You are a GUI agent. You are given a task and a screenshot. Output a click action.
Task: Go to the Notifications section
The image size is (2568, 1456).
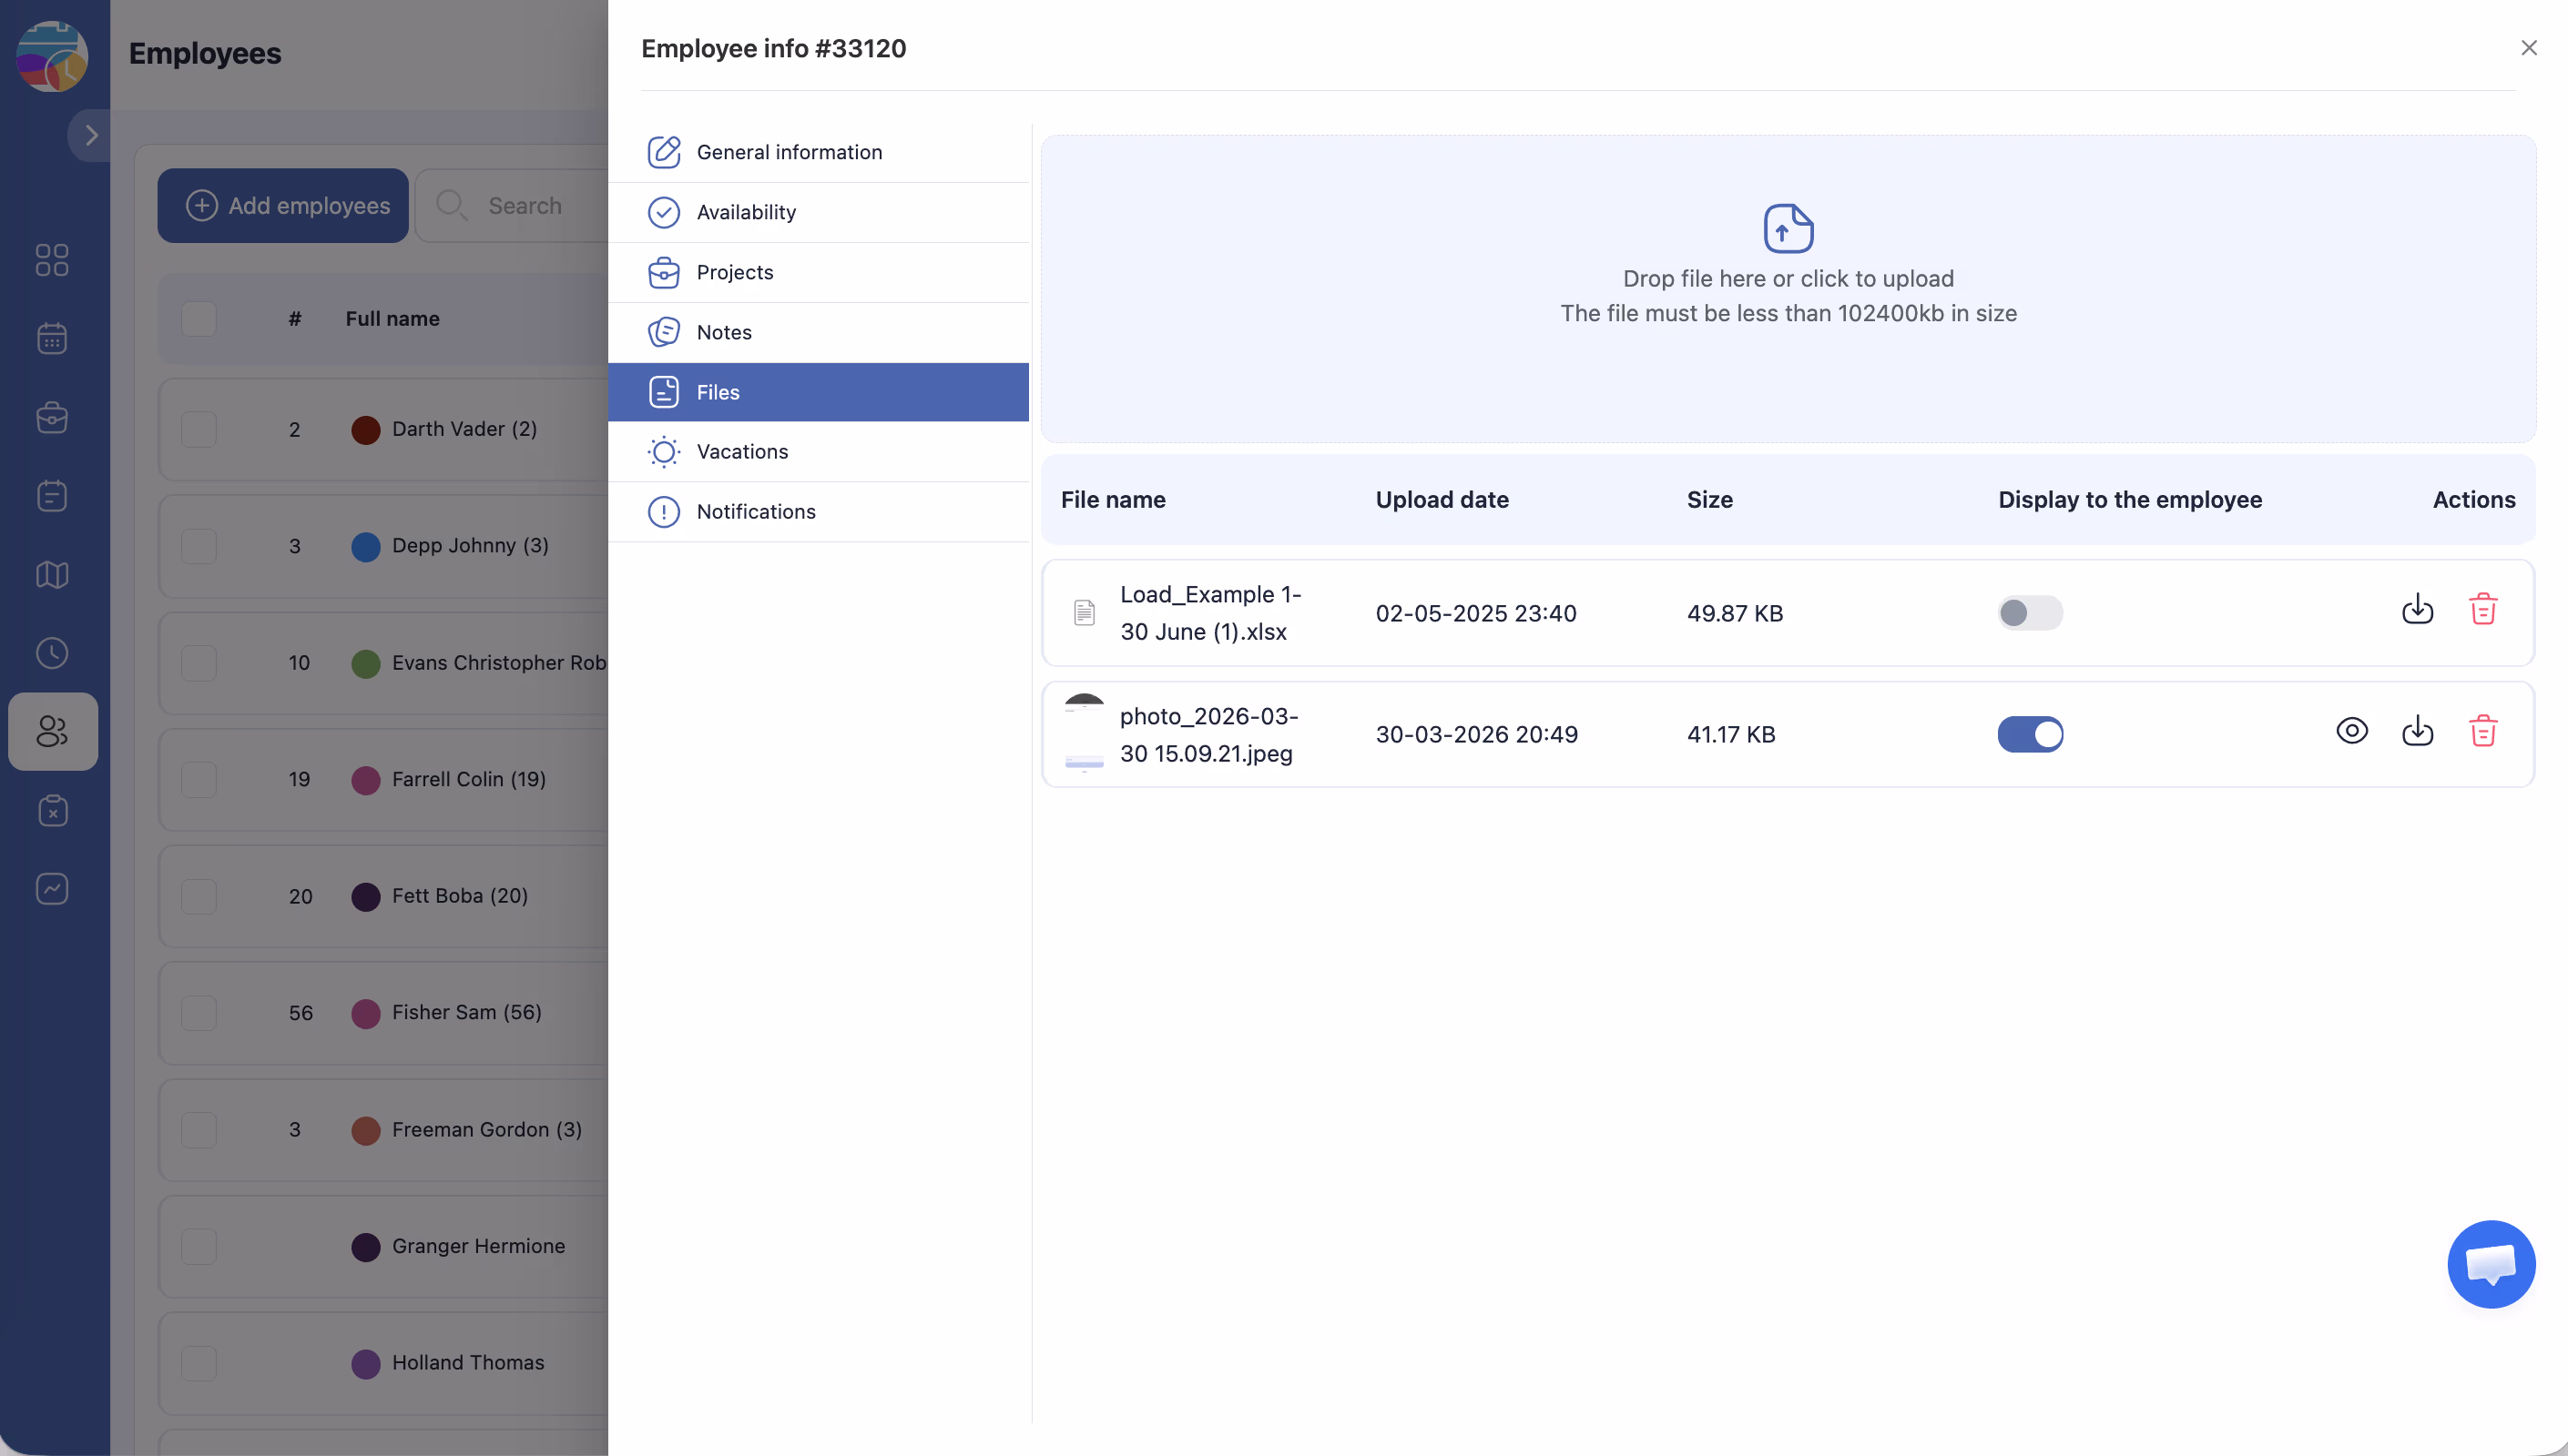pos(755,511)
